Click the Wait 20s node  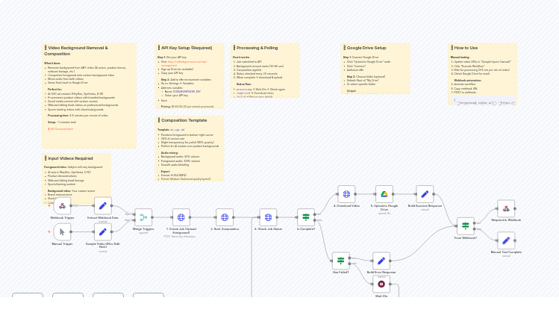[381, 284]
